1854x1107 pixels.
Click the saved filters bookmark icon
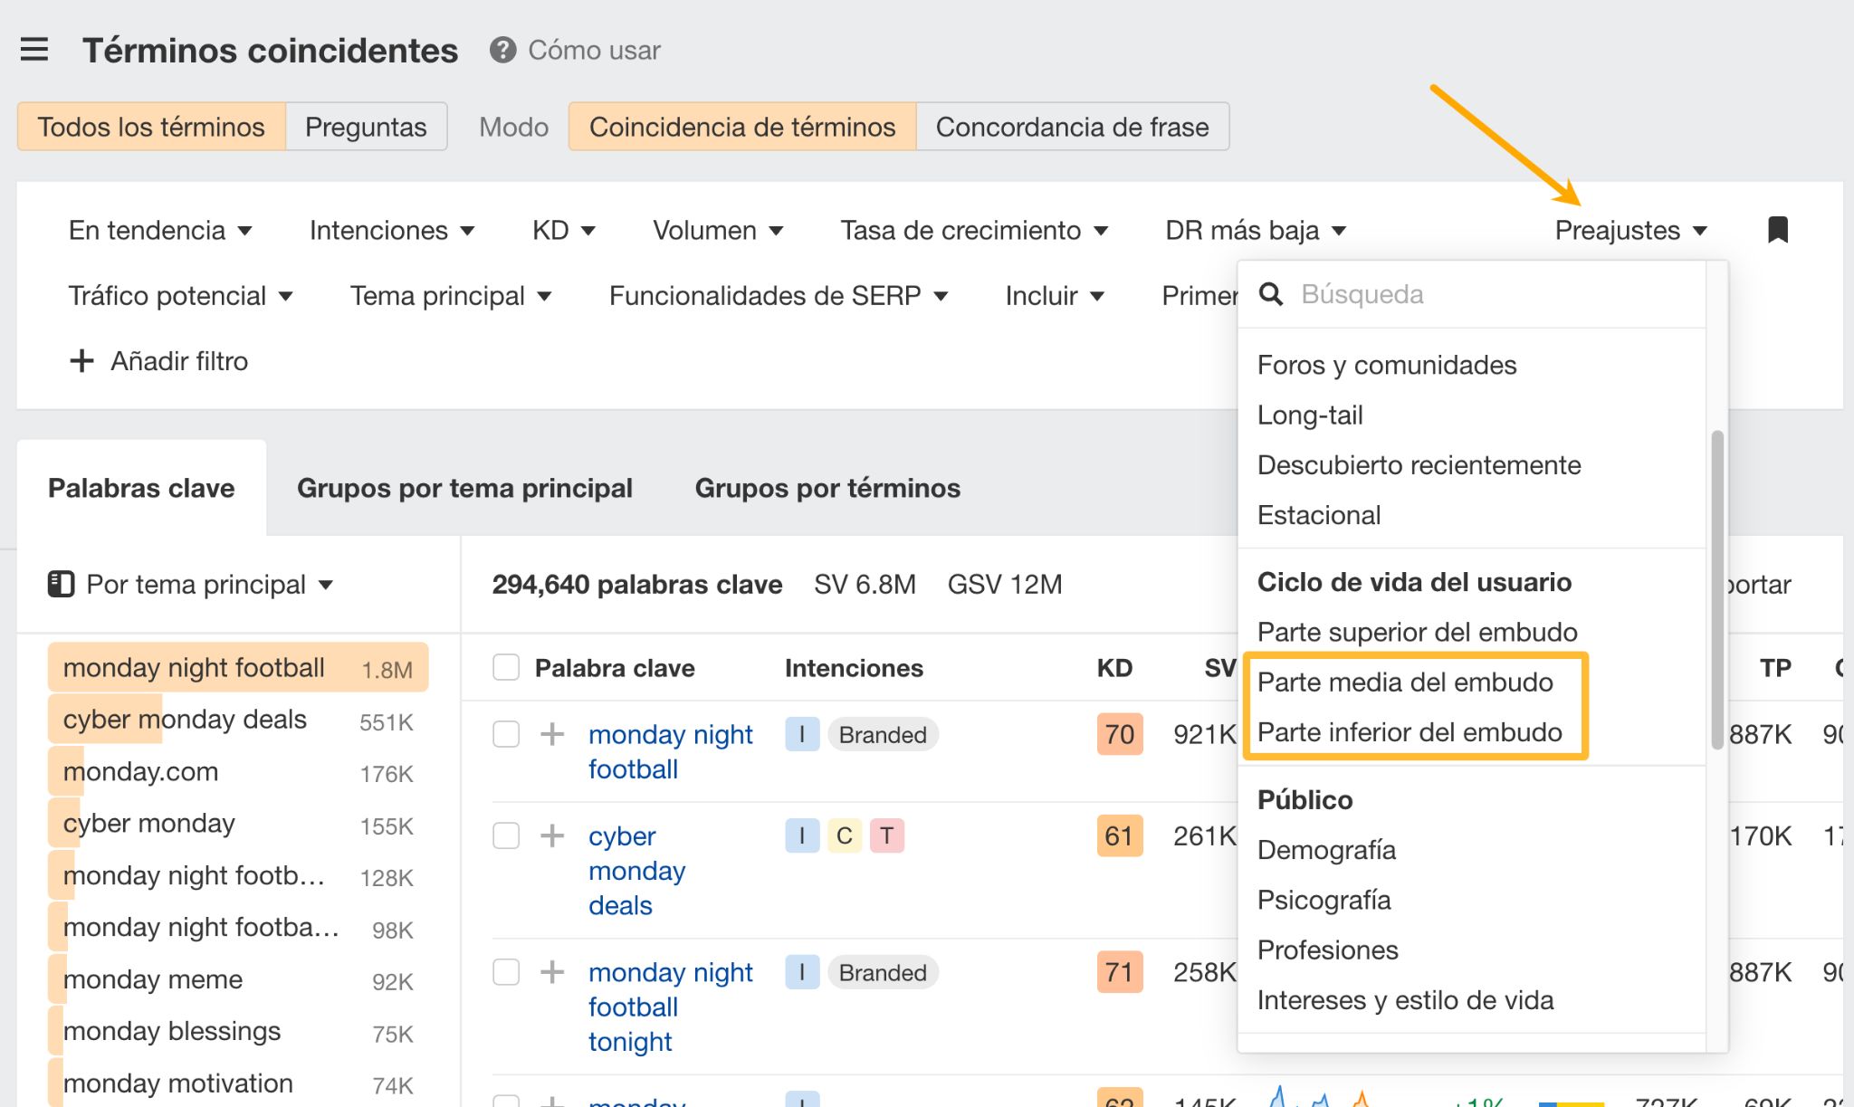(1778, 230)
